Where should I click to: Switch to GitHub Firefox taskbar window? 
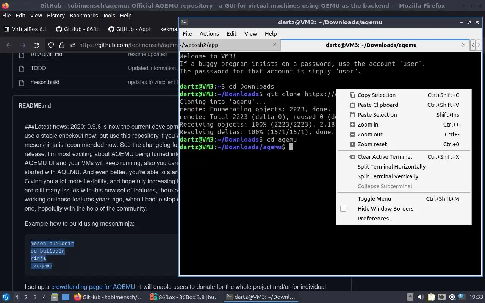[x=109, y=297]
